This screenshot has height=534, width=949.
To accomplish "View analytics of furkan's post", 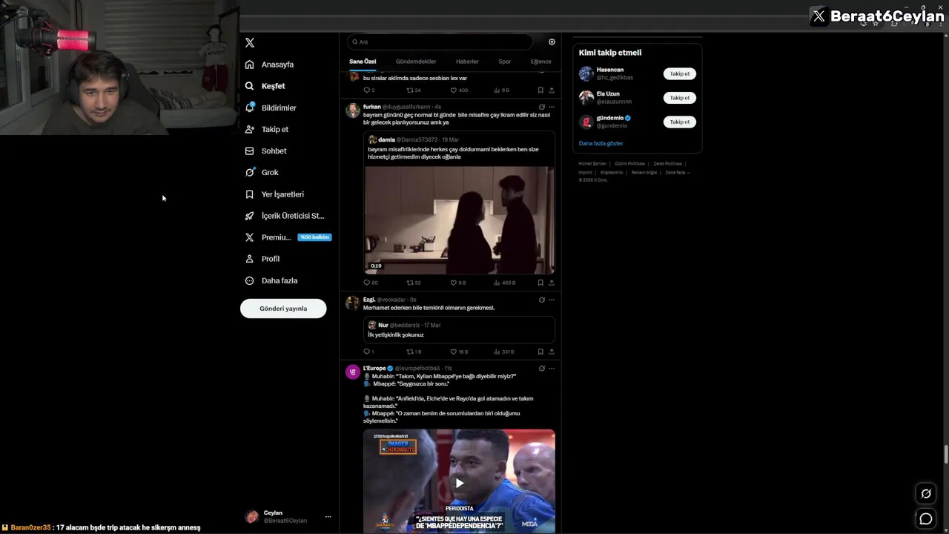I will 504,283.
